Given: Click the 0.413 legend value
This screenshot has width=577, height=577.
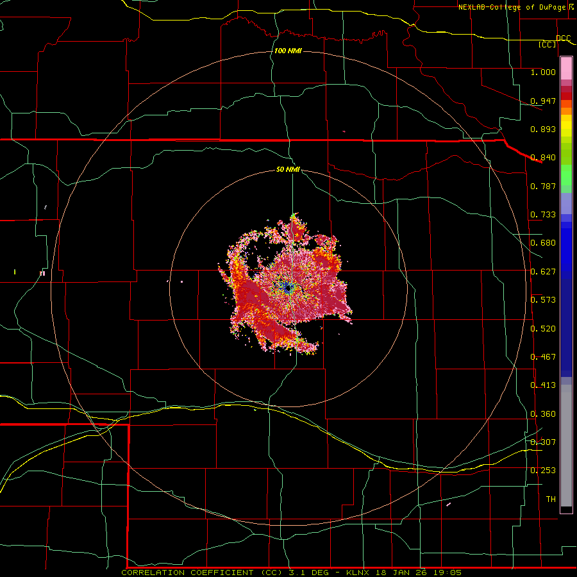Looking at the screenshot, I should (543, 385).
